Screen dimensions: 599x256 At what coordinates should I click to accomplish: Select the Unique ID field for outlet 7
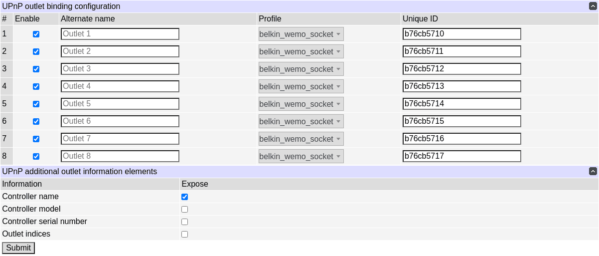click(x=461, y=139)
